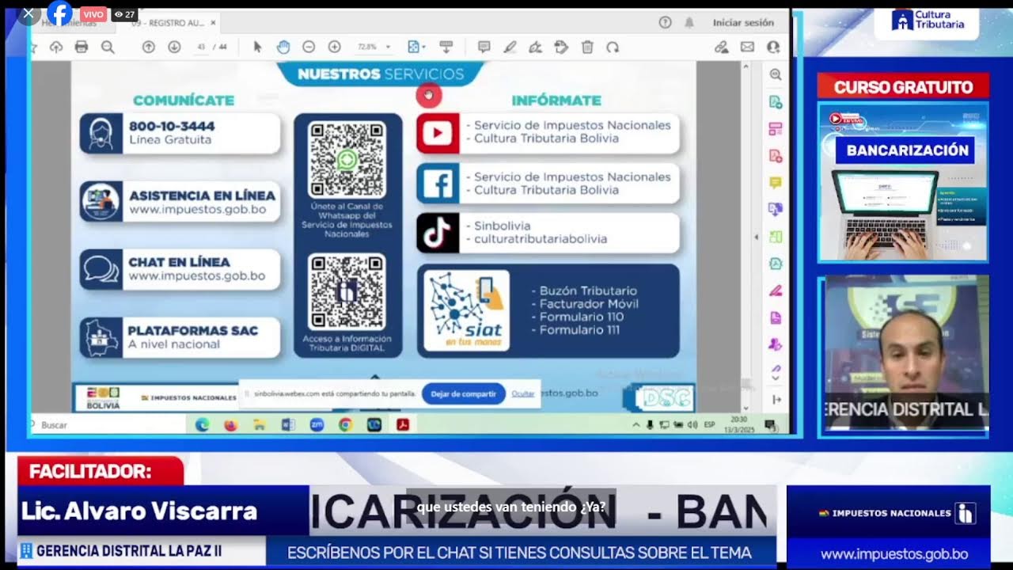Expand the right panel with the bottom arrow
The width and height of the screenshot is (1013, 570).
click(x=776, y=400)
